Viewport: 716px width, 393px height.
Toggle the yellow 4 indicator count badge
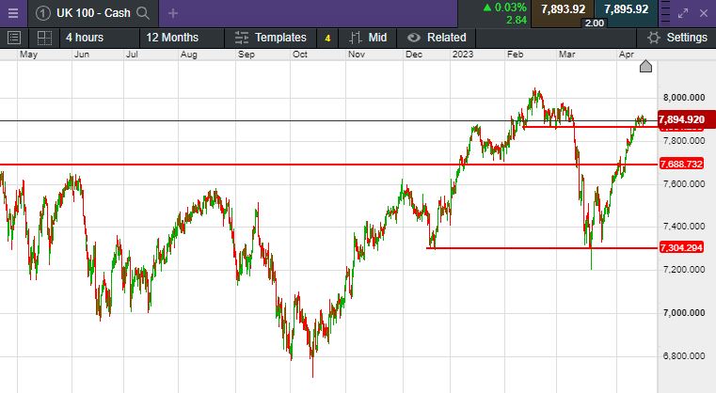coord(327,38)
